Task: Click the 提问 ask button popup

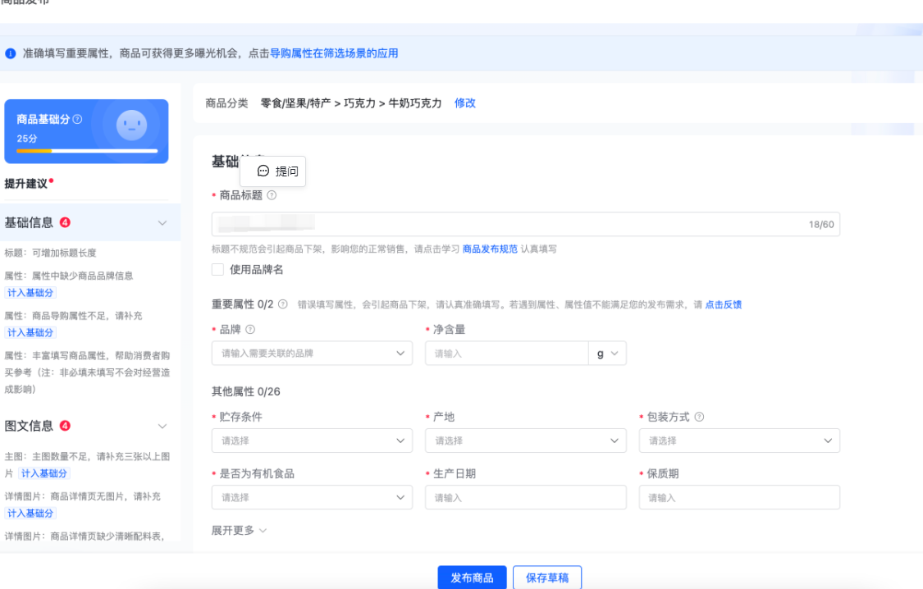Action: tap(272, 171)
